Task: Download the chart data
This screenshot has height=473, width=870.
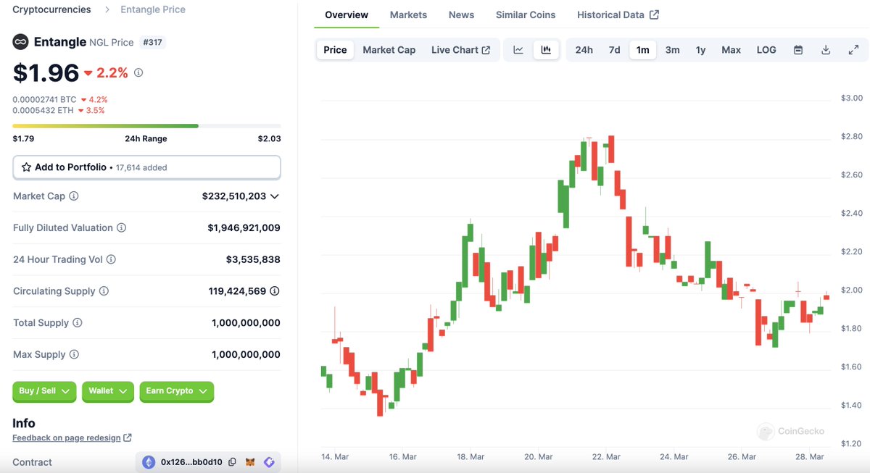Action: point(826,50)
